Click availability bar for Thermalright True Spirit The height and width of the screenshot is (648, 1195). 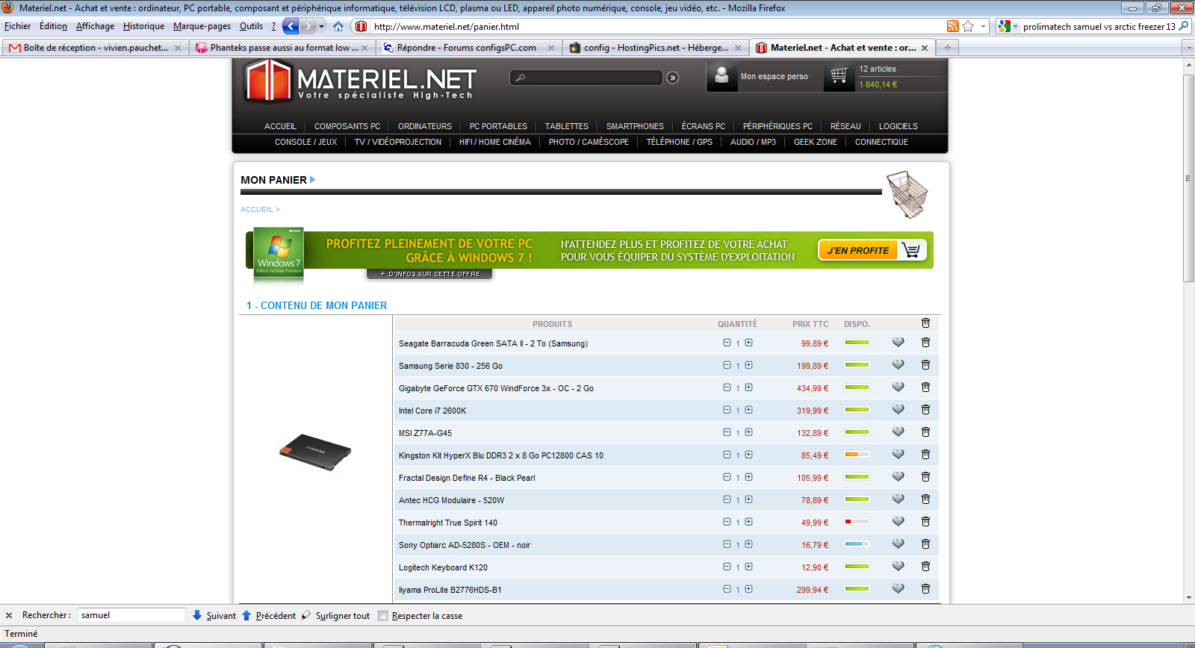(857, 522)
